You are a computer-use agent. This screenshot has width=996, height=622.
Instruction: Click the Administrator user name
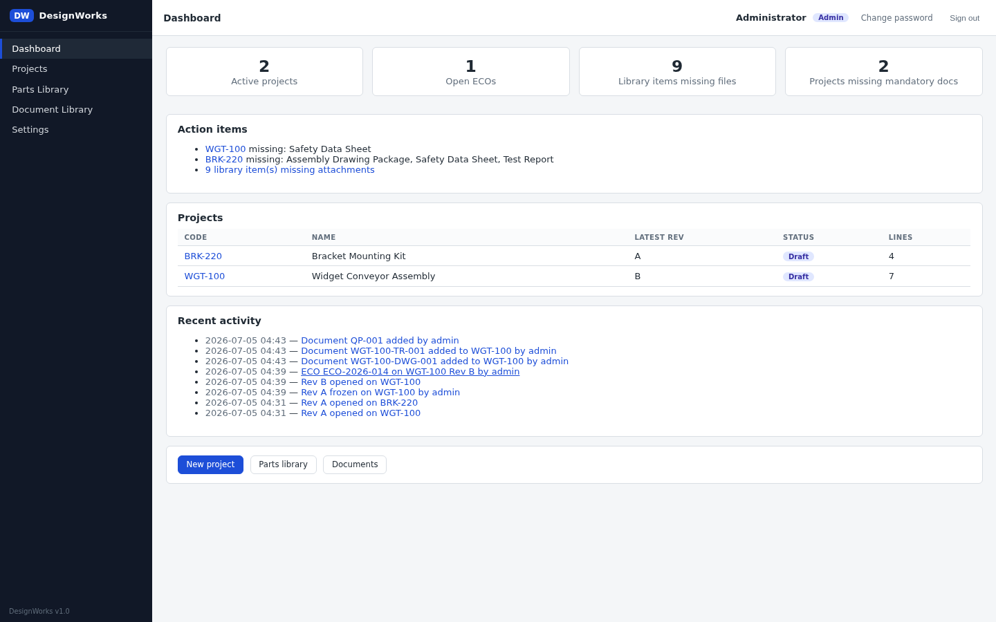[771, 18]
